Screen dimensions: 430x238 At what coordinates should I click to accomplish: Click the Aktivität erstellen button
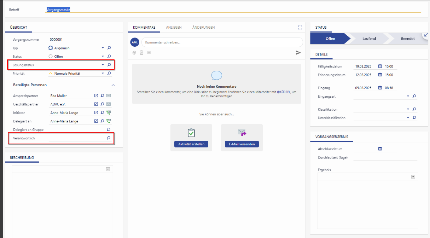tap(191, 144)
